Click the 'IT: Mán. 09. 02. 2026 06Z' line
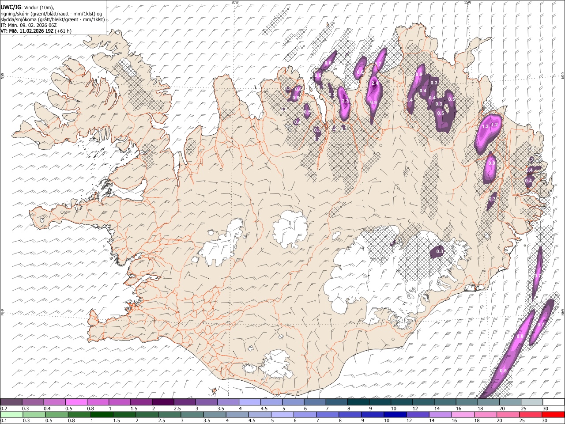 tap(29, 25)
